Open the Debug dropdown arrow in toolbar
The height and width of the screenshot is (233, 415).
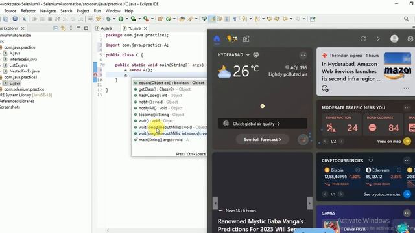pyautogui.click(x=114, y=19)
